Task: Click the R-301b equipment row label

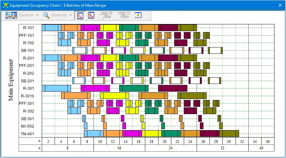Action: [x=27, y=96]
